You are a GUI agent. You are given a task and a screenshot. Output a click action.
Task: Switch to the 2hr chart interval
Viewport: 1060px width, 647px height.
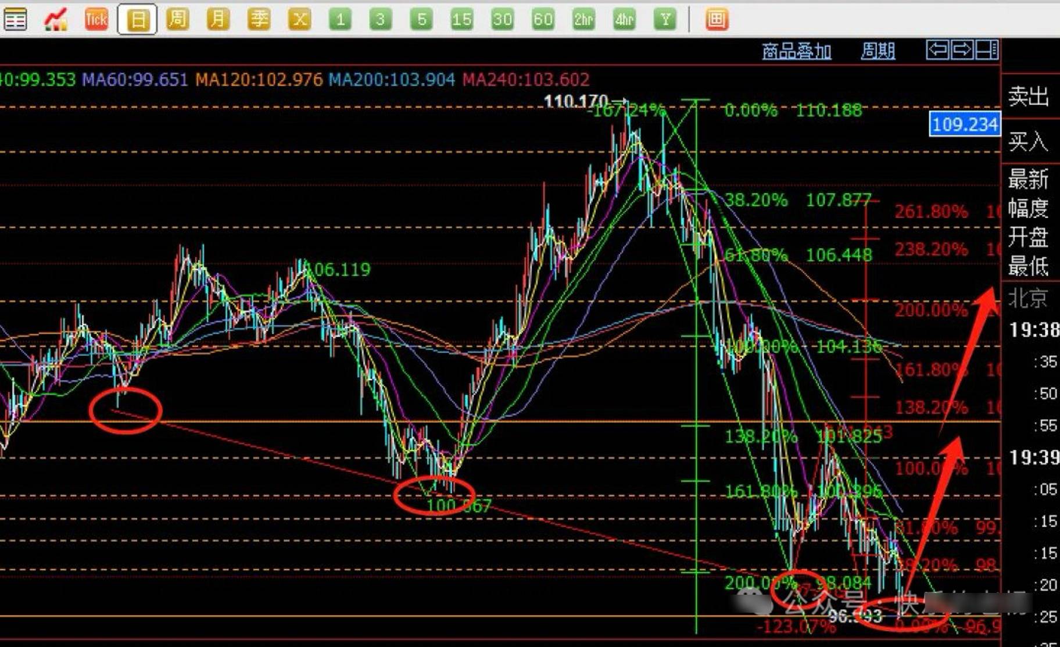click(583, 20)
